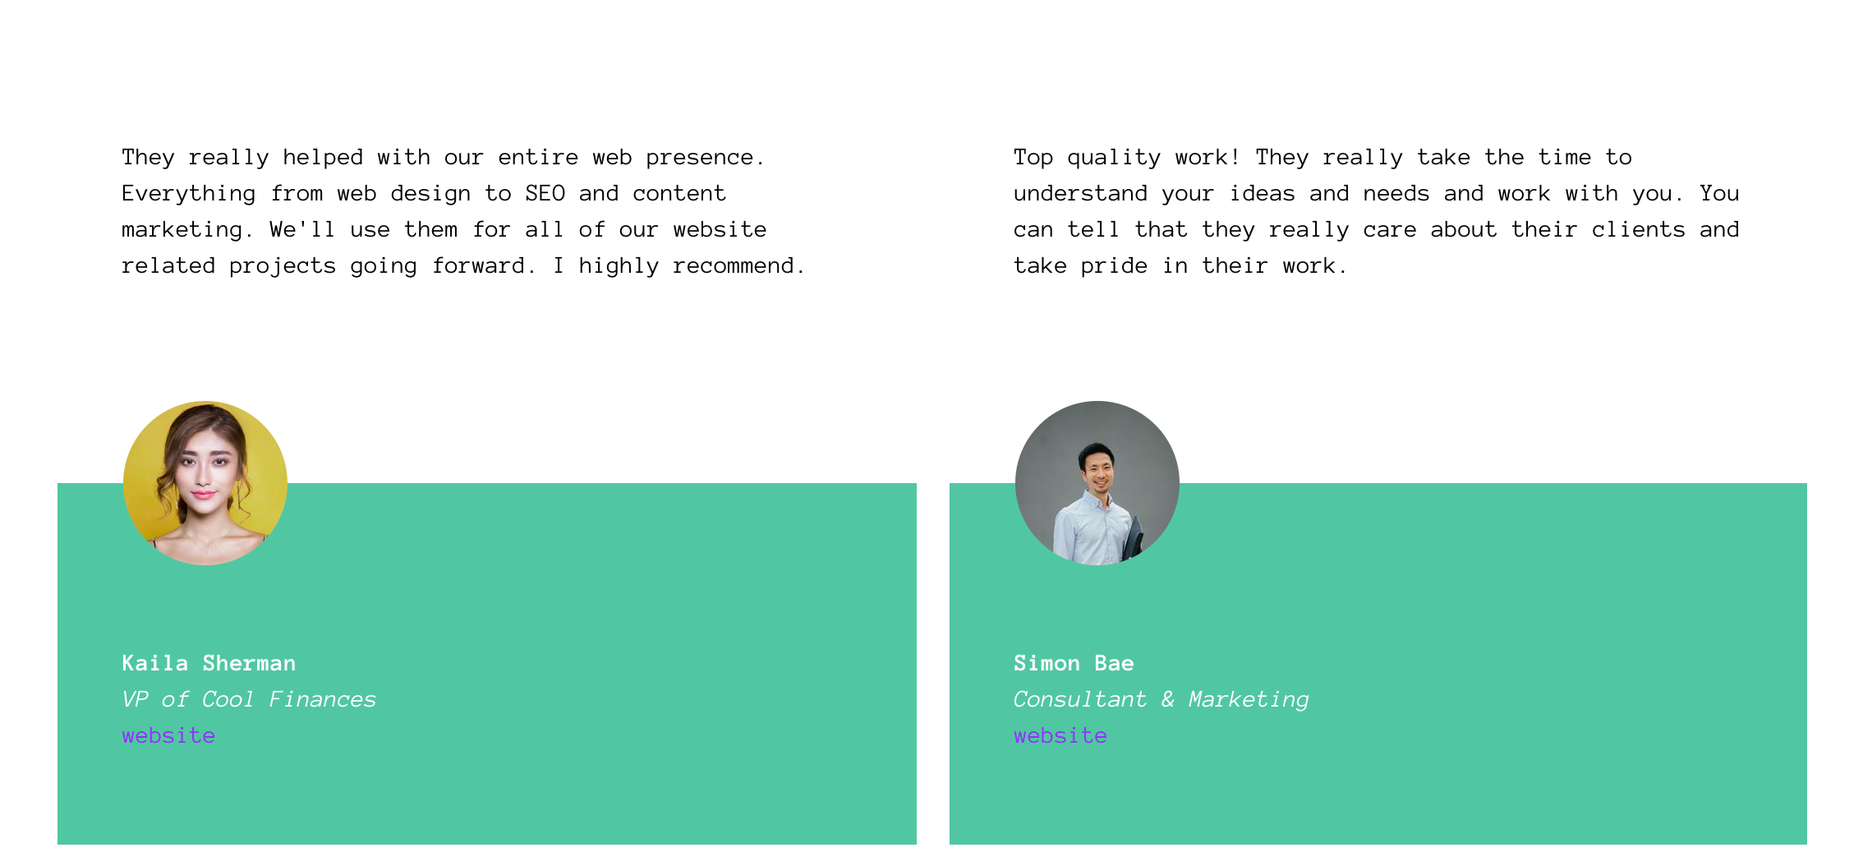Screen dimensions: 1863x866
Task: Click the word 'Bae' in the right card
Action: [x=1114, y=663]
